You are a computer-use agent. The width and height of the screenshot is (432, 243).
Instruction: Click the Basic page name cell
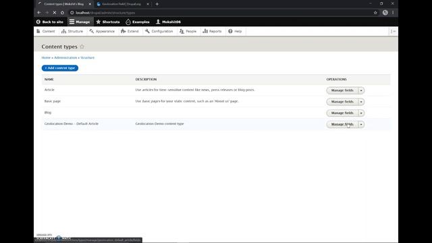coord(53,101)
